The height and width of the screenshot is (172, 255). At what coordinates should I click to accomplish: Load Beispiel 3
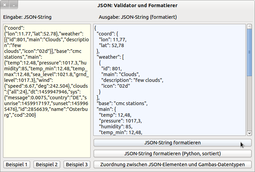point(77,164)
